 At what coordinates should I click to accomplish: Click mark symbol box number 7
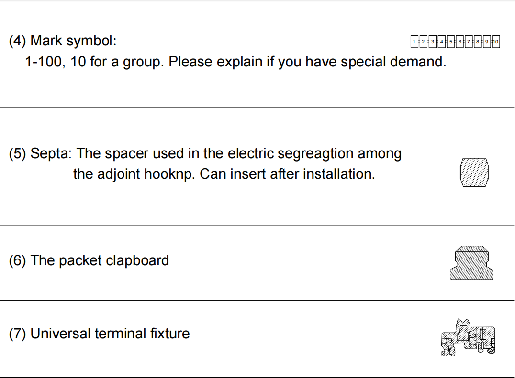pos(469,42)
